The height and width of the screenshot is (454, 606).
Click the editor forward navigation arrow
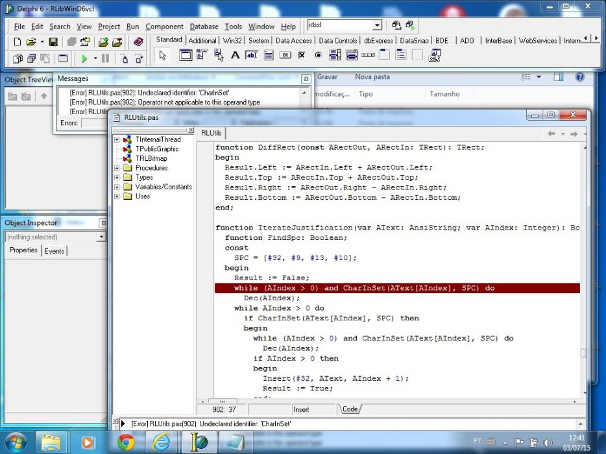click(574, 134)
